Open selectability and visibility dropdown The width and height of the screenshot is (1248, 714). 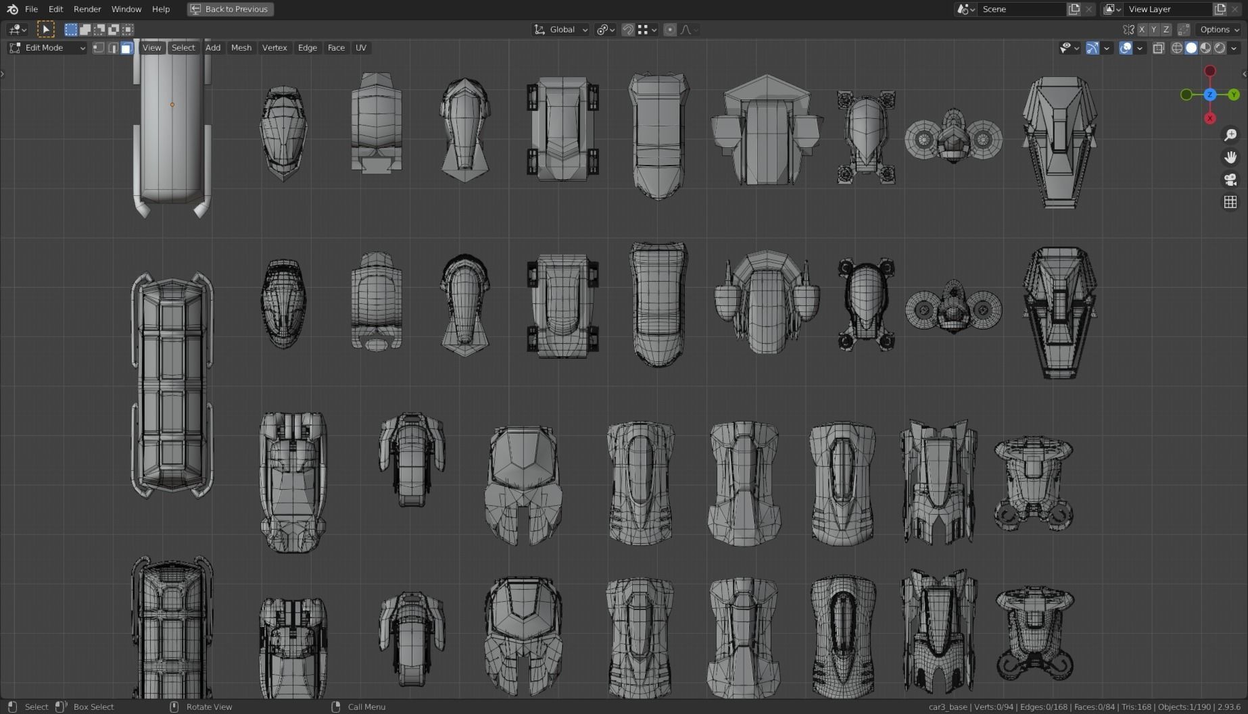click(x=1069, y=48)
